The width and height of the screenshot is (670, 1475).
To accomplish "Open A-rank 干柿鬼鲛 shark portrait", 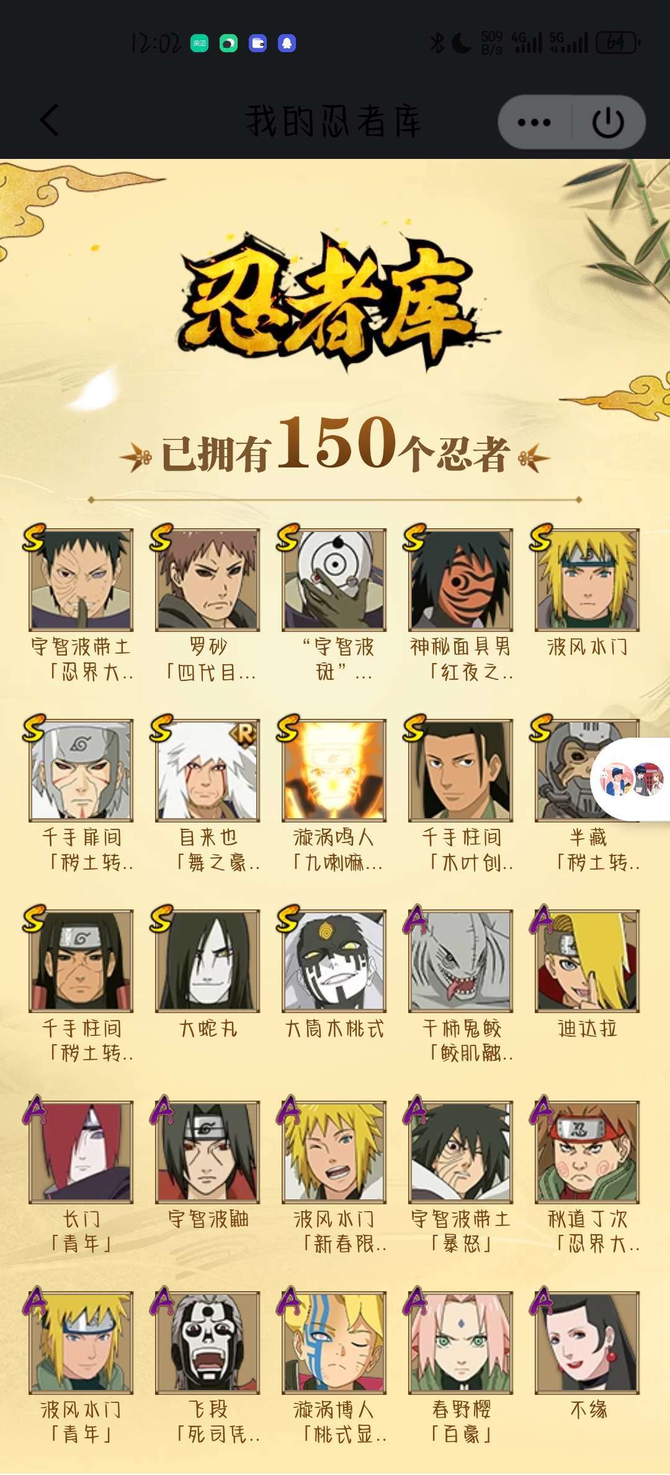I will point(460,961).
